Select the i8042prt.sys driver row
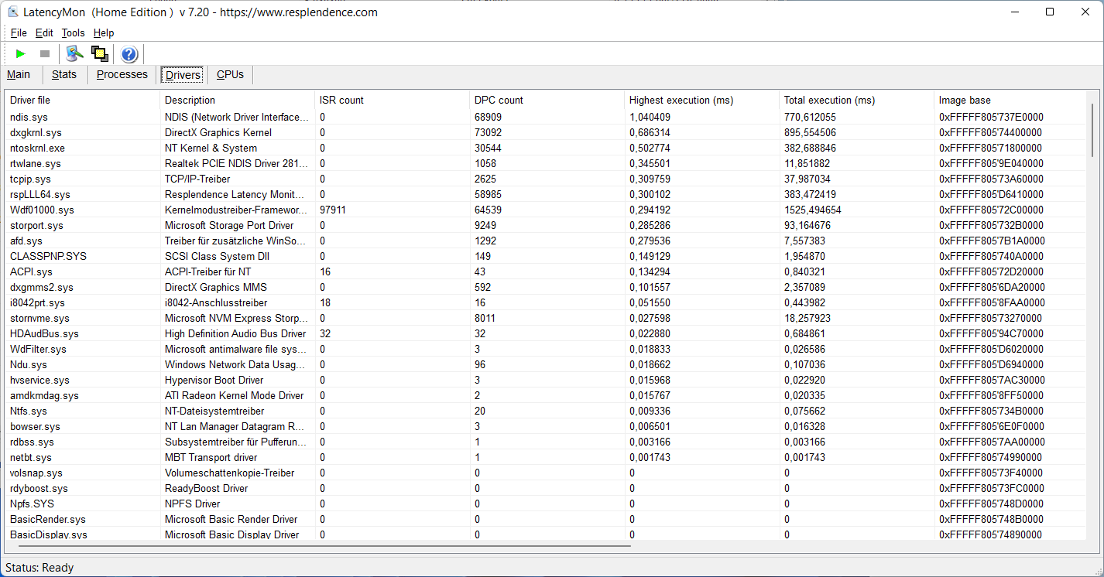The height and width of the screenshot is (577, 1104). 546,302
